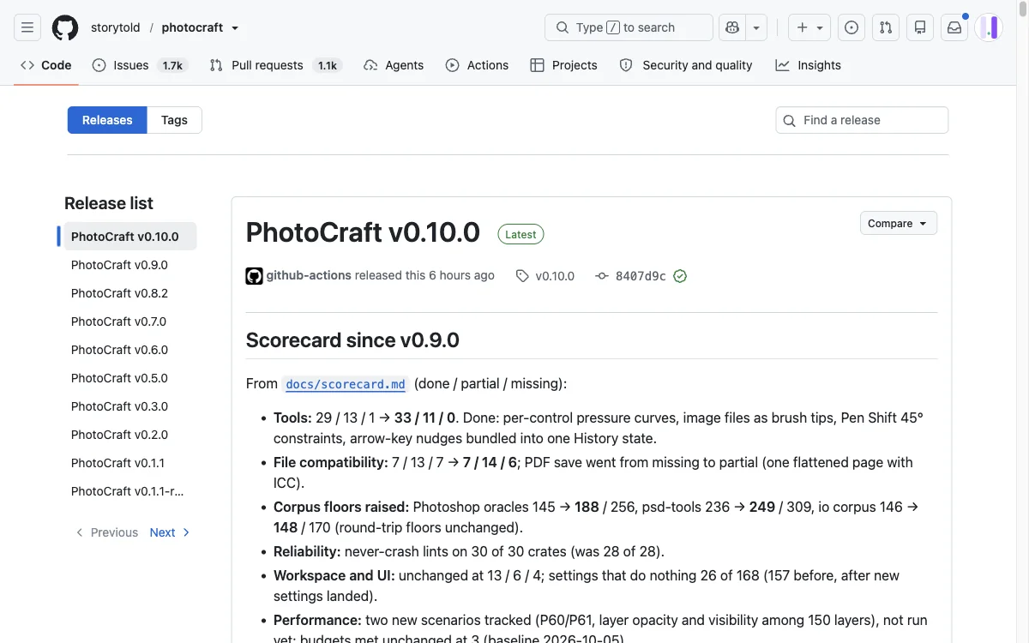The height and width of the screenshot is (643, 1029).
Task: Open the create new plus menu
Action: 809,27
